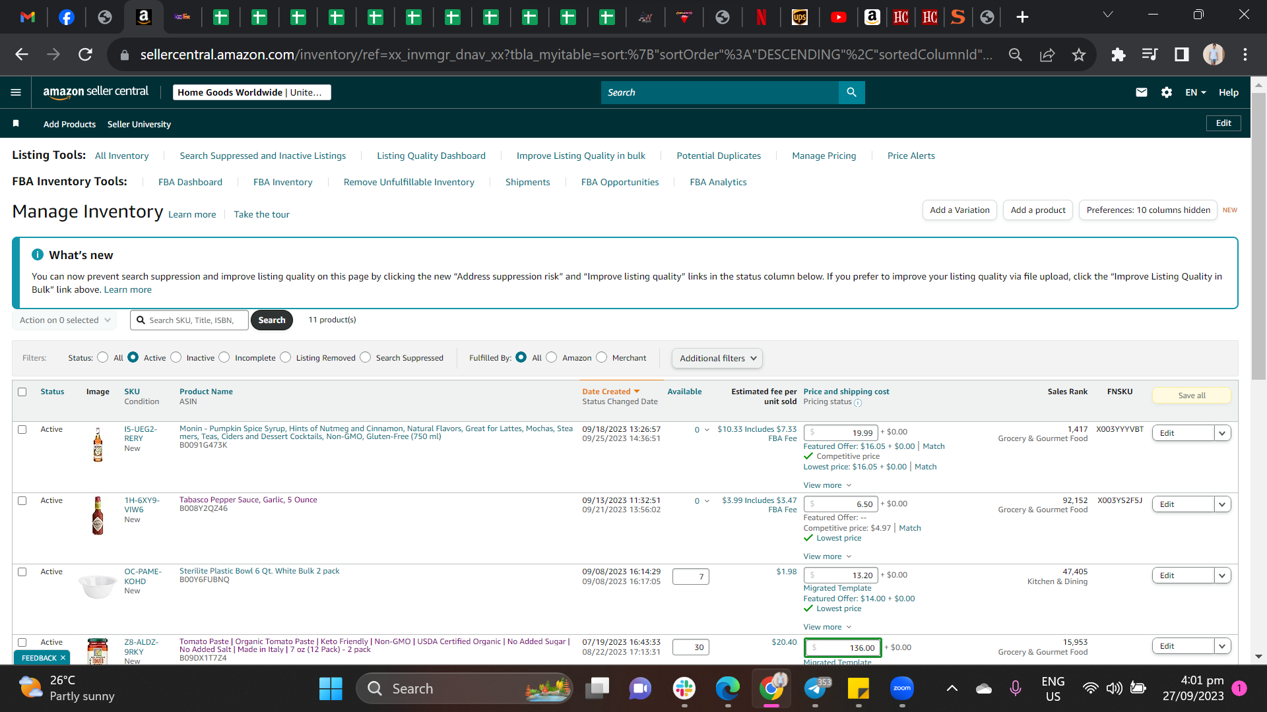The width and height of the screenshot is (1267, 712).
Task: Open the Chrome three-dot menu
Action: pyautogui.click(x=1245, y=55)
